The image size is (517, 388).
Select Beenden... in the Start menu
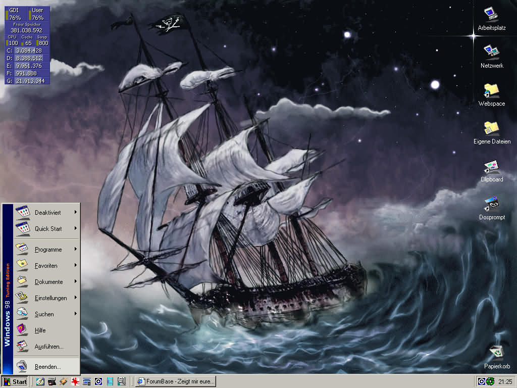(x=46, y=367)
